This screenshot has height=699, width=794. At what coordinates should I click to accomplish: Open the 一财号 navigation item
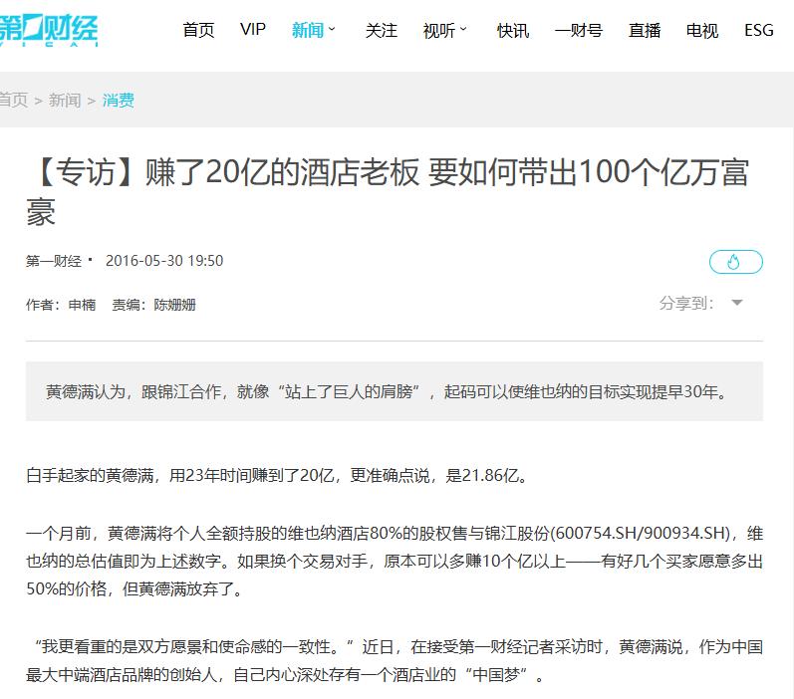click(x=579, y=30)
